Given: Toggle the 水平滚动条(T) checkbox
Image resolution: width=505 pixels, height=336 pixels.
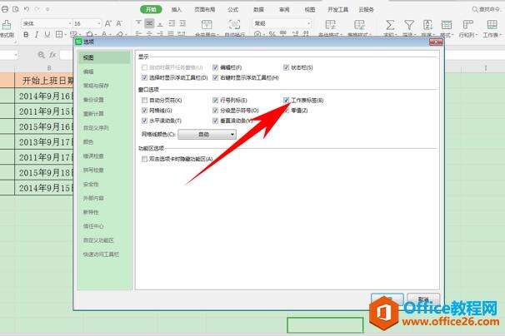Looking at the screenshot, I should point(145,121).
